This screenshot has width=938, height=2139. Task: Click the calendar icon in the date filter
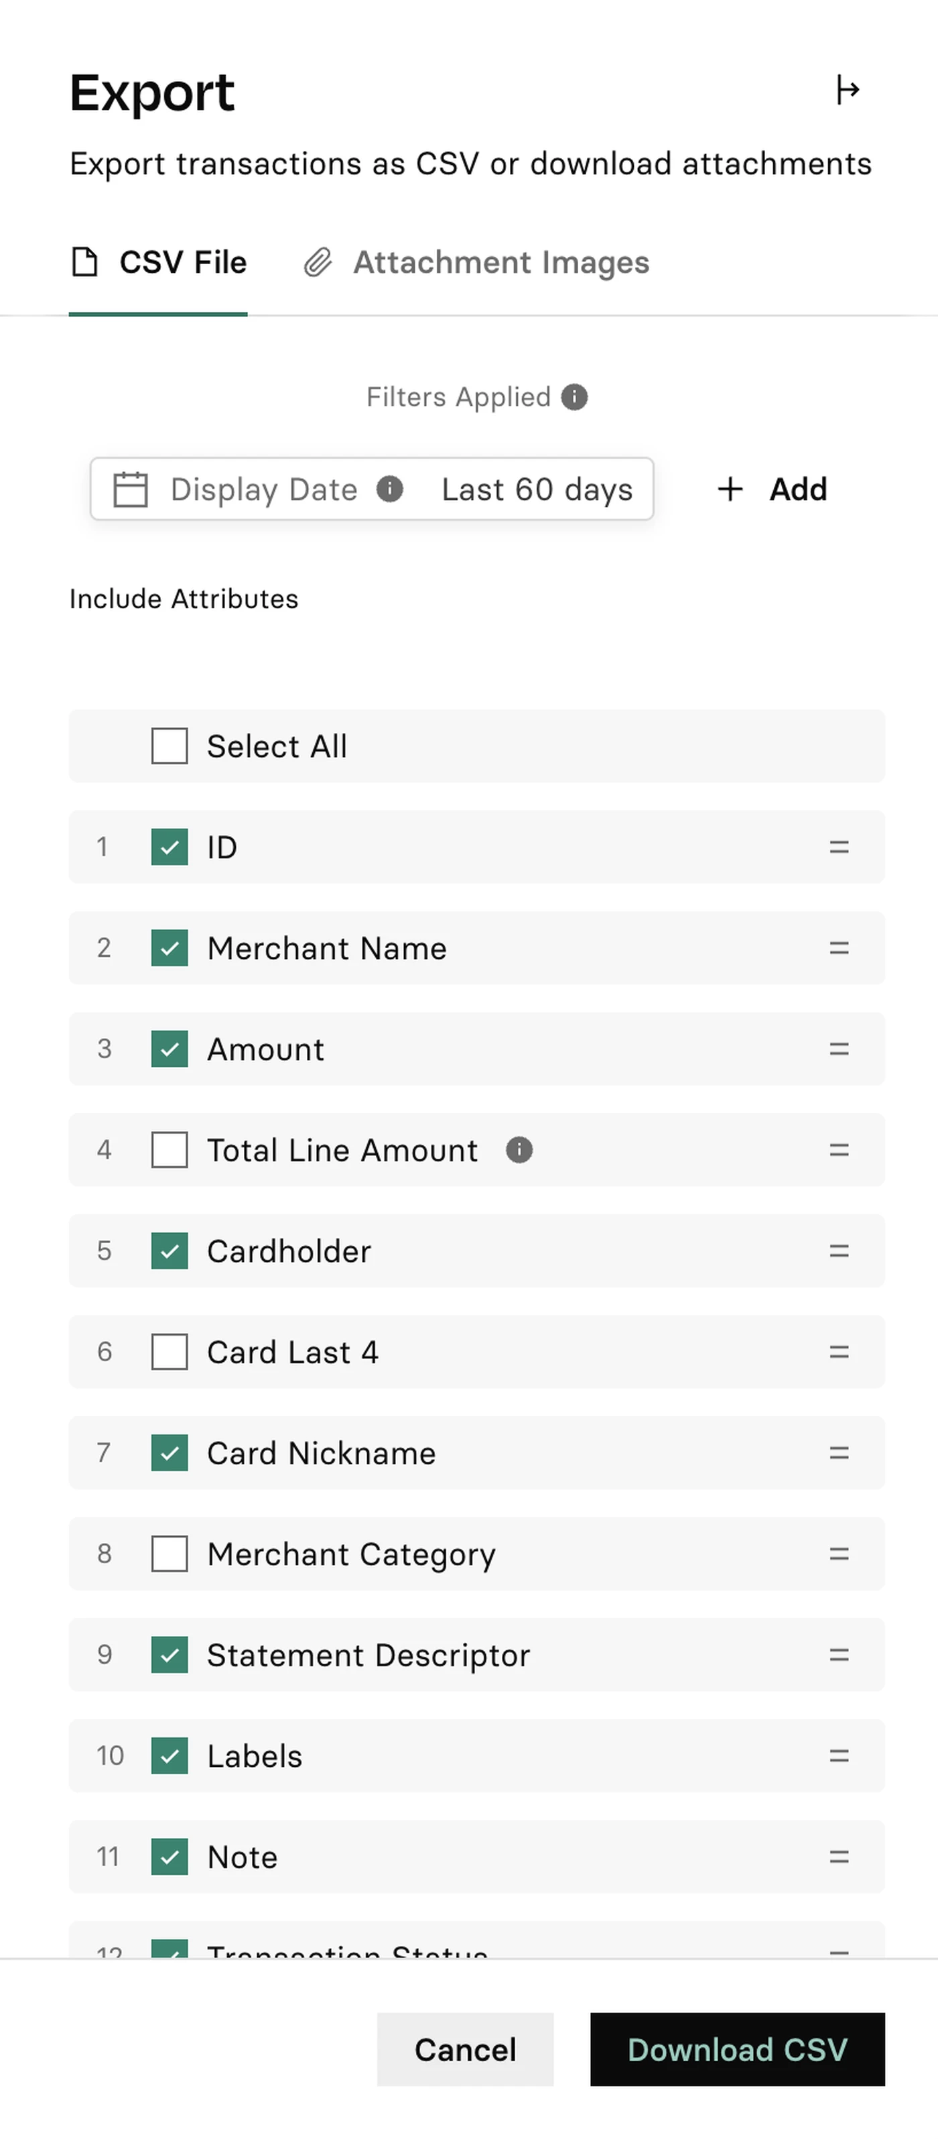130,489
